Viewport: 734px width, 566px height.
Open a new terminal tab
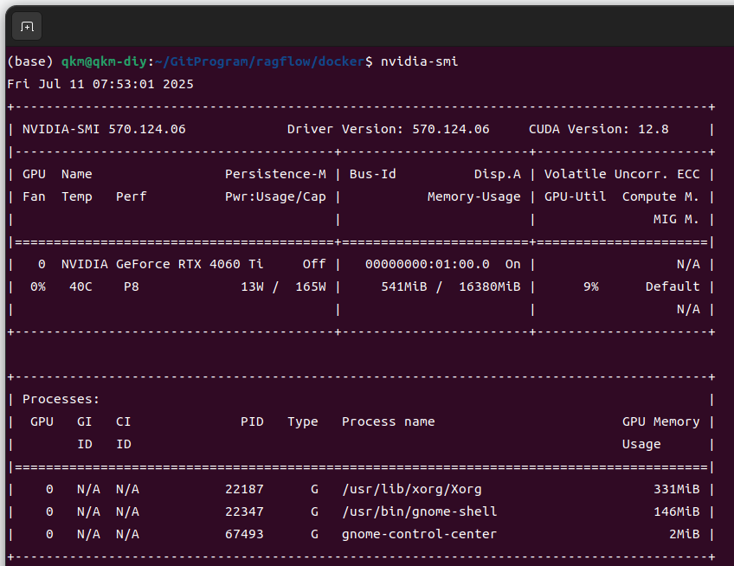click(x=27, y=27)
